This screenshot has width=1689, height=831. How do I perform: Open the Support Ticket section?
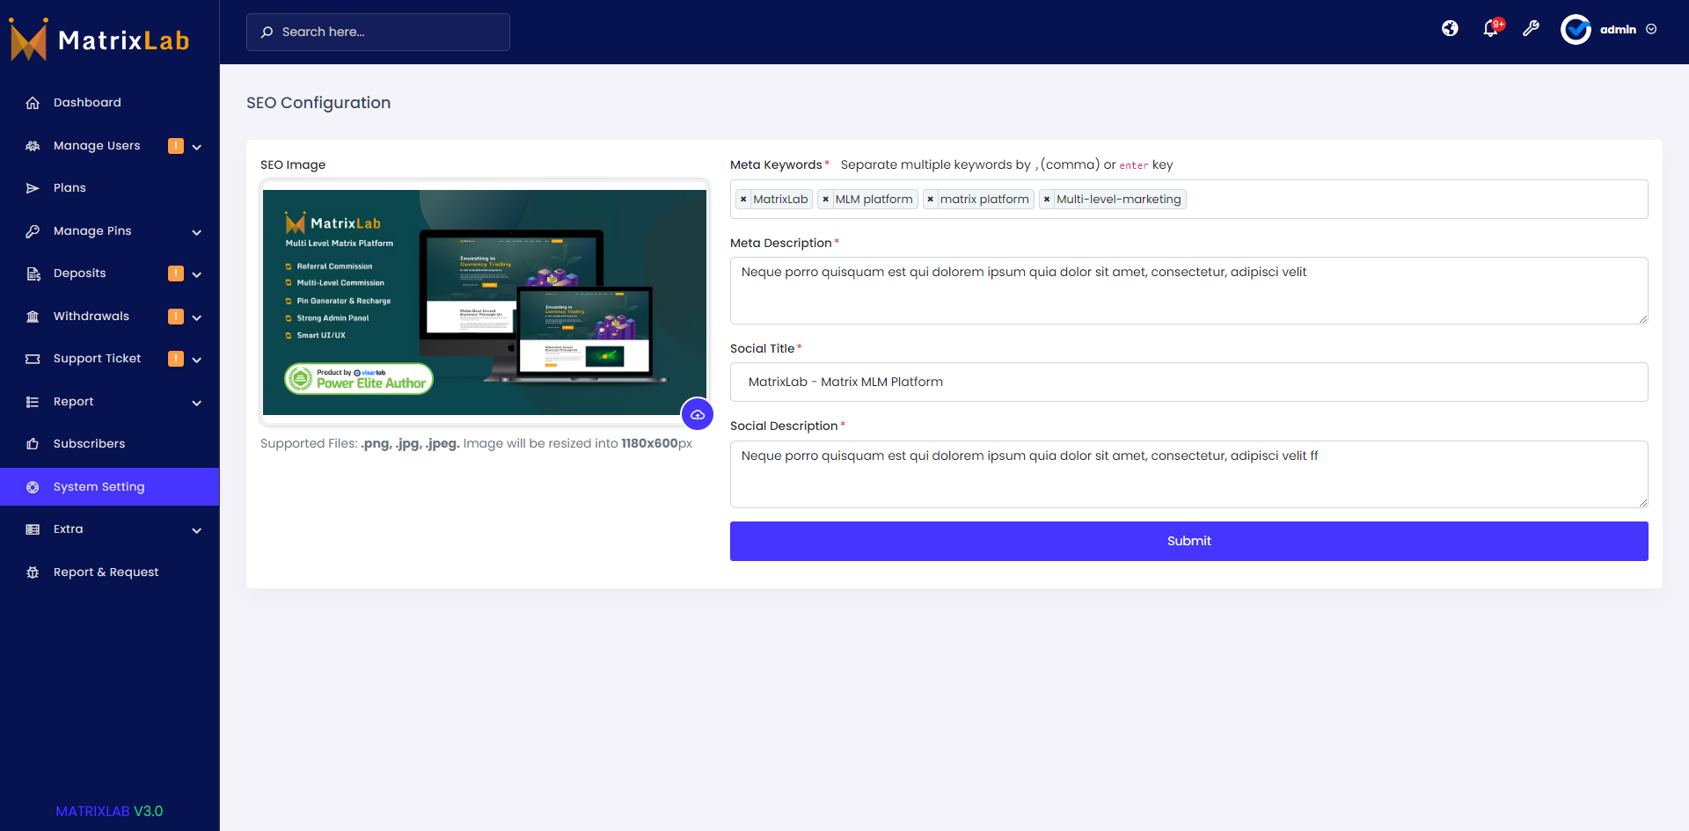pos(97,358)
